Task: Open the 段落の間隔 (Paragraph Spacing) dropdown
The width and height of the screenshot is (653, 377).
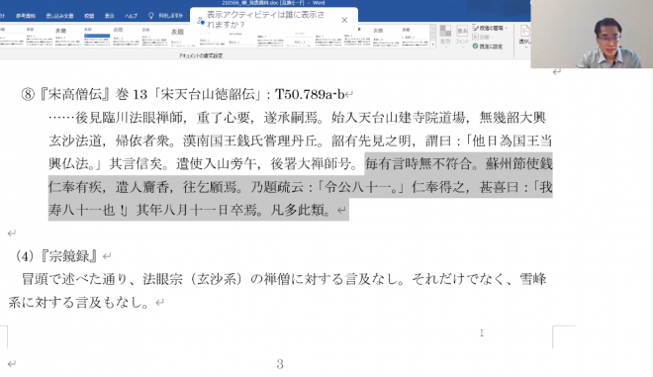Action: click(490, 29)
